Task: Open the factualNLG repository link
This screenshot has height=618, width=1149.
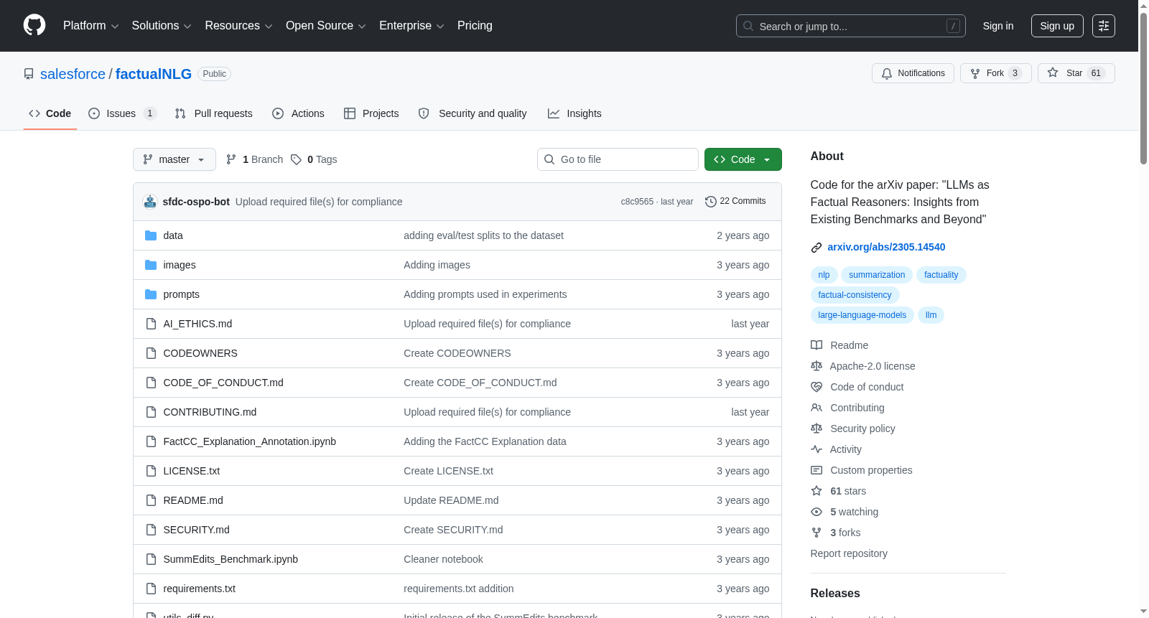Action: (154, 74)
